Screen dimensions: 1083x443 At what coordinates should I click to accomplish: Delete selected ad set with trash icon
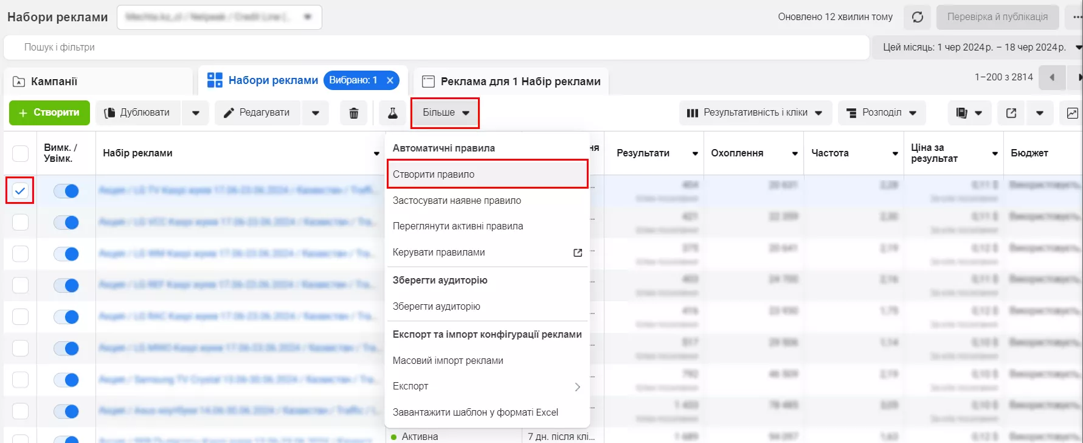pos(354,113)
